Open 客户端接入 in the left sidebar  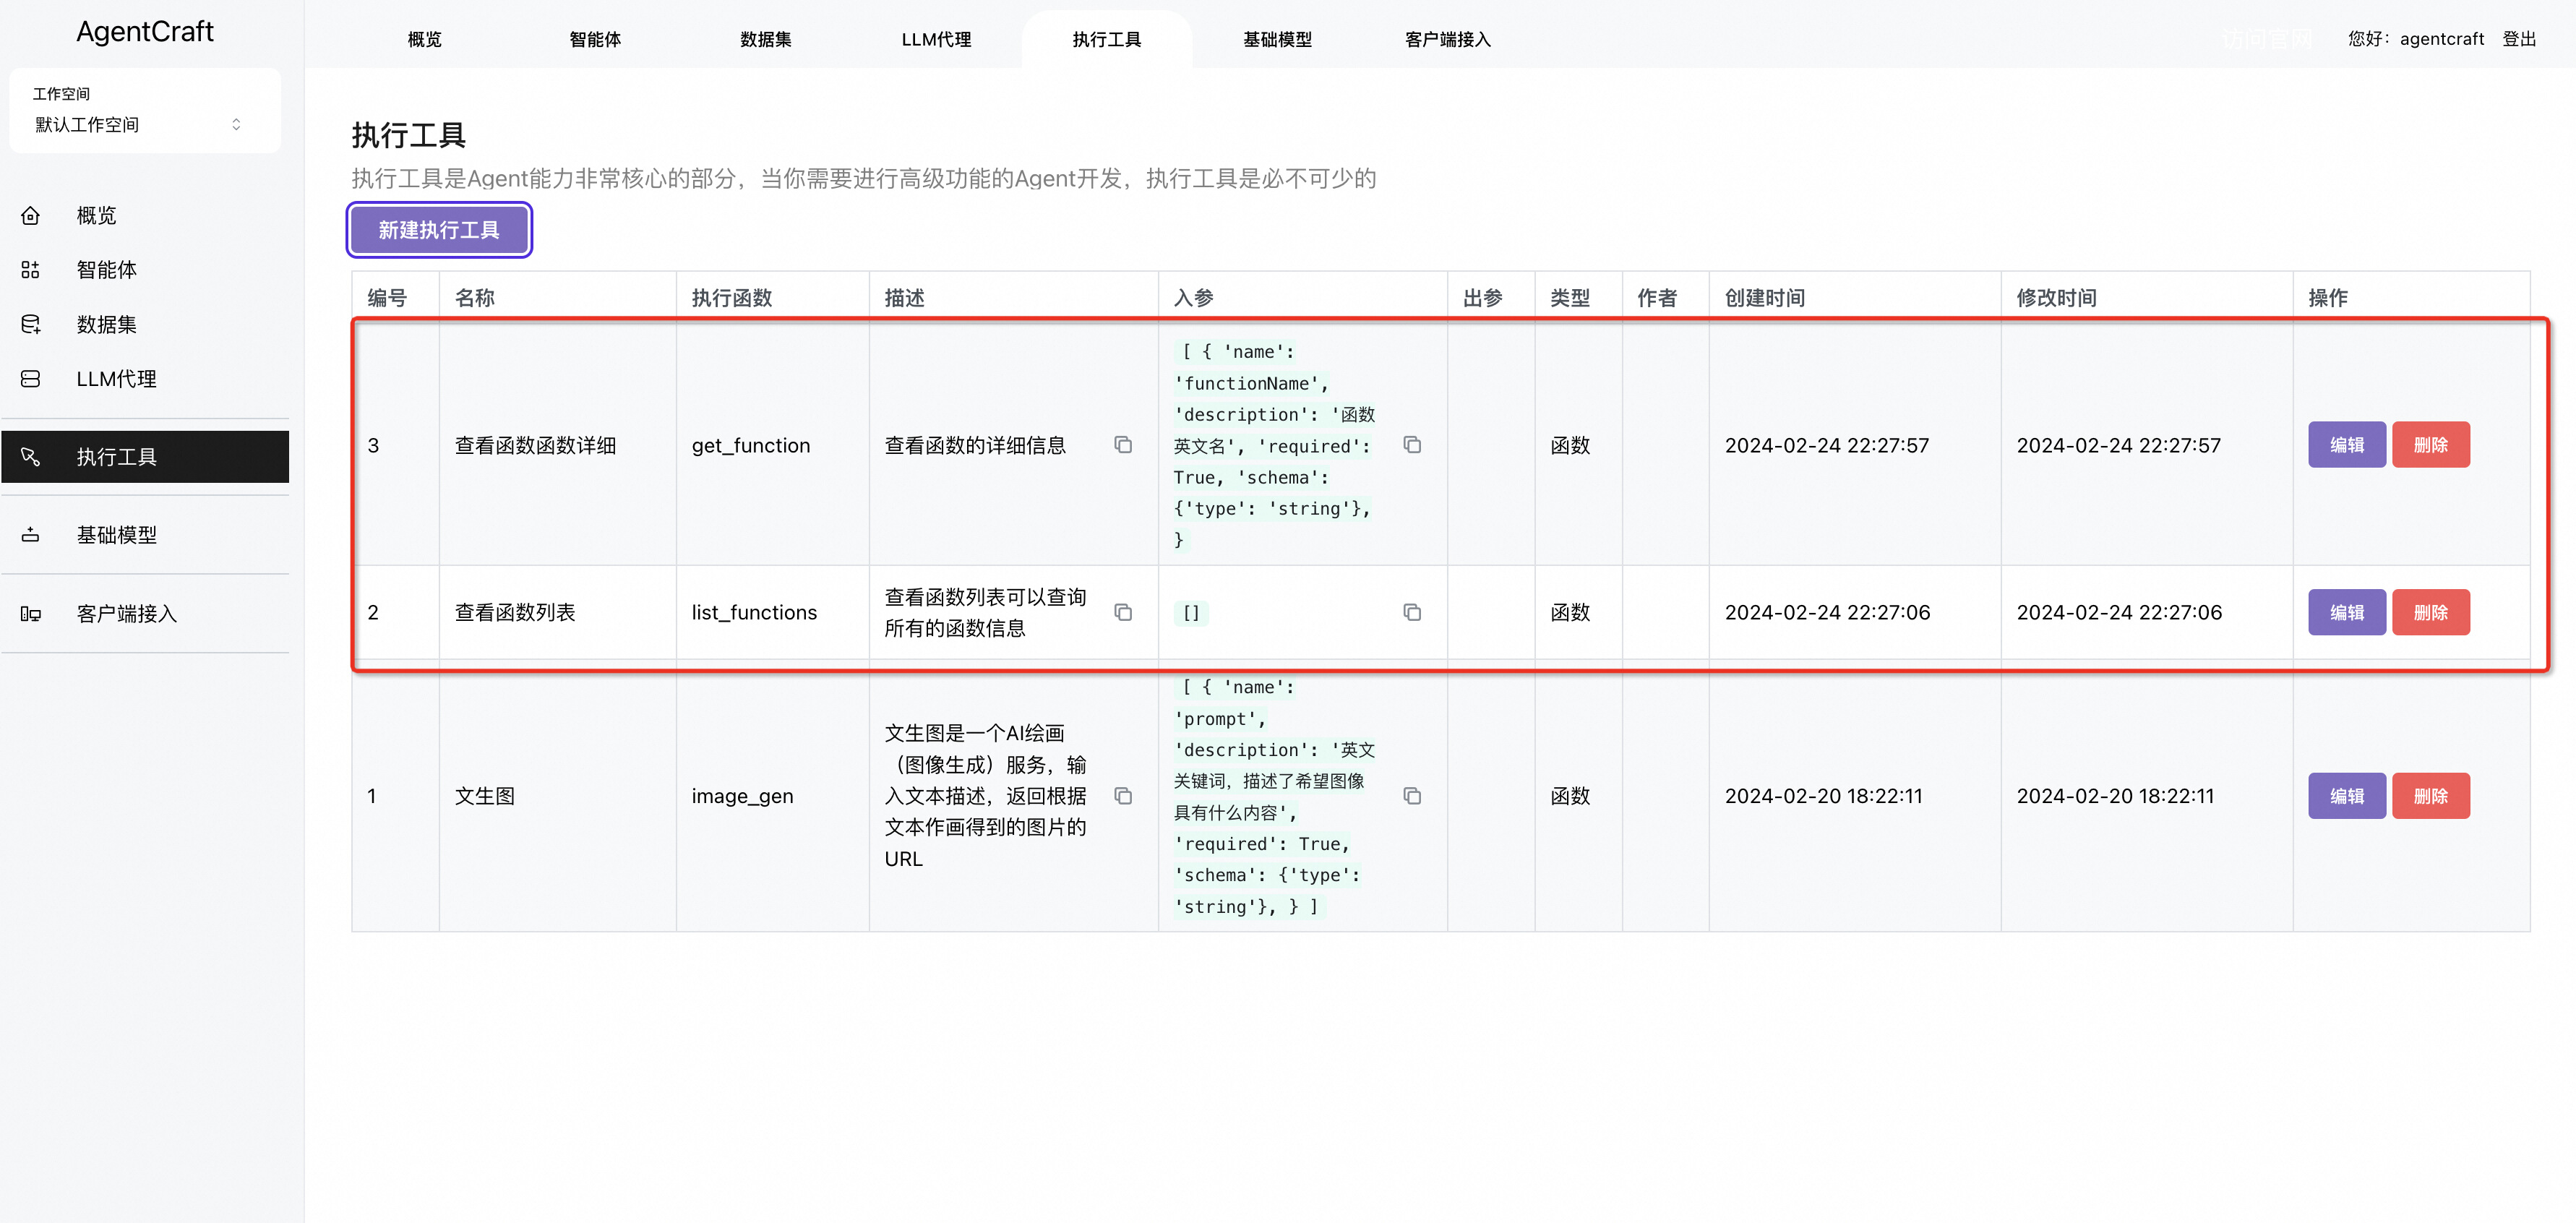click(x=145, y=614)
